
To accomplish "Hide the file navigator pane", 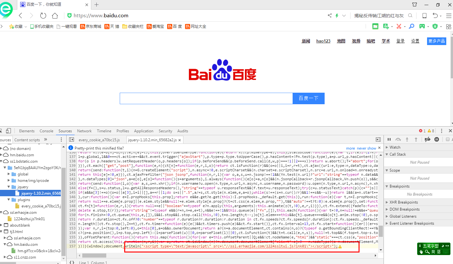I will tap(72, 140).
